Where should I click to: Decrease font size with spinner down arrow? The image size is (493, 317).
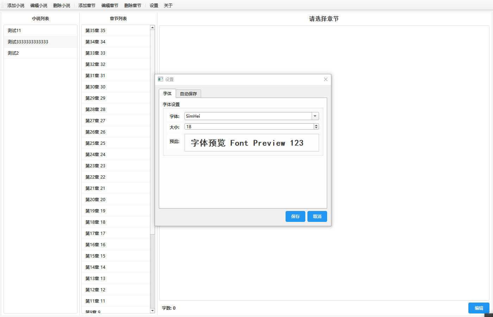click(x=316, y=128)
